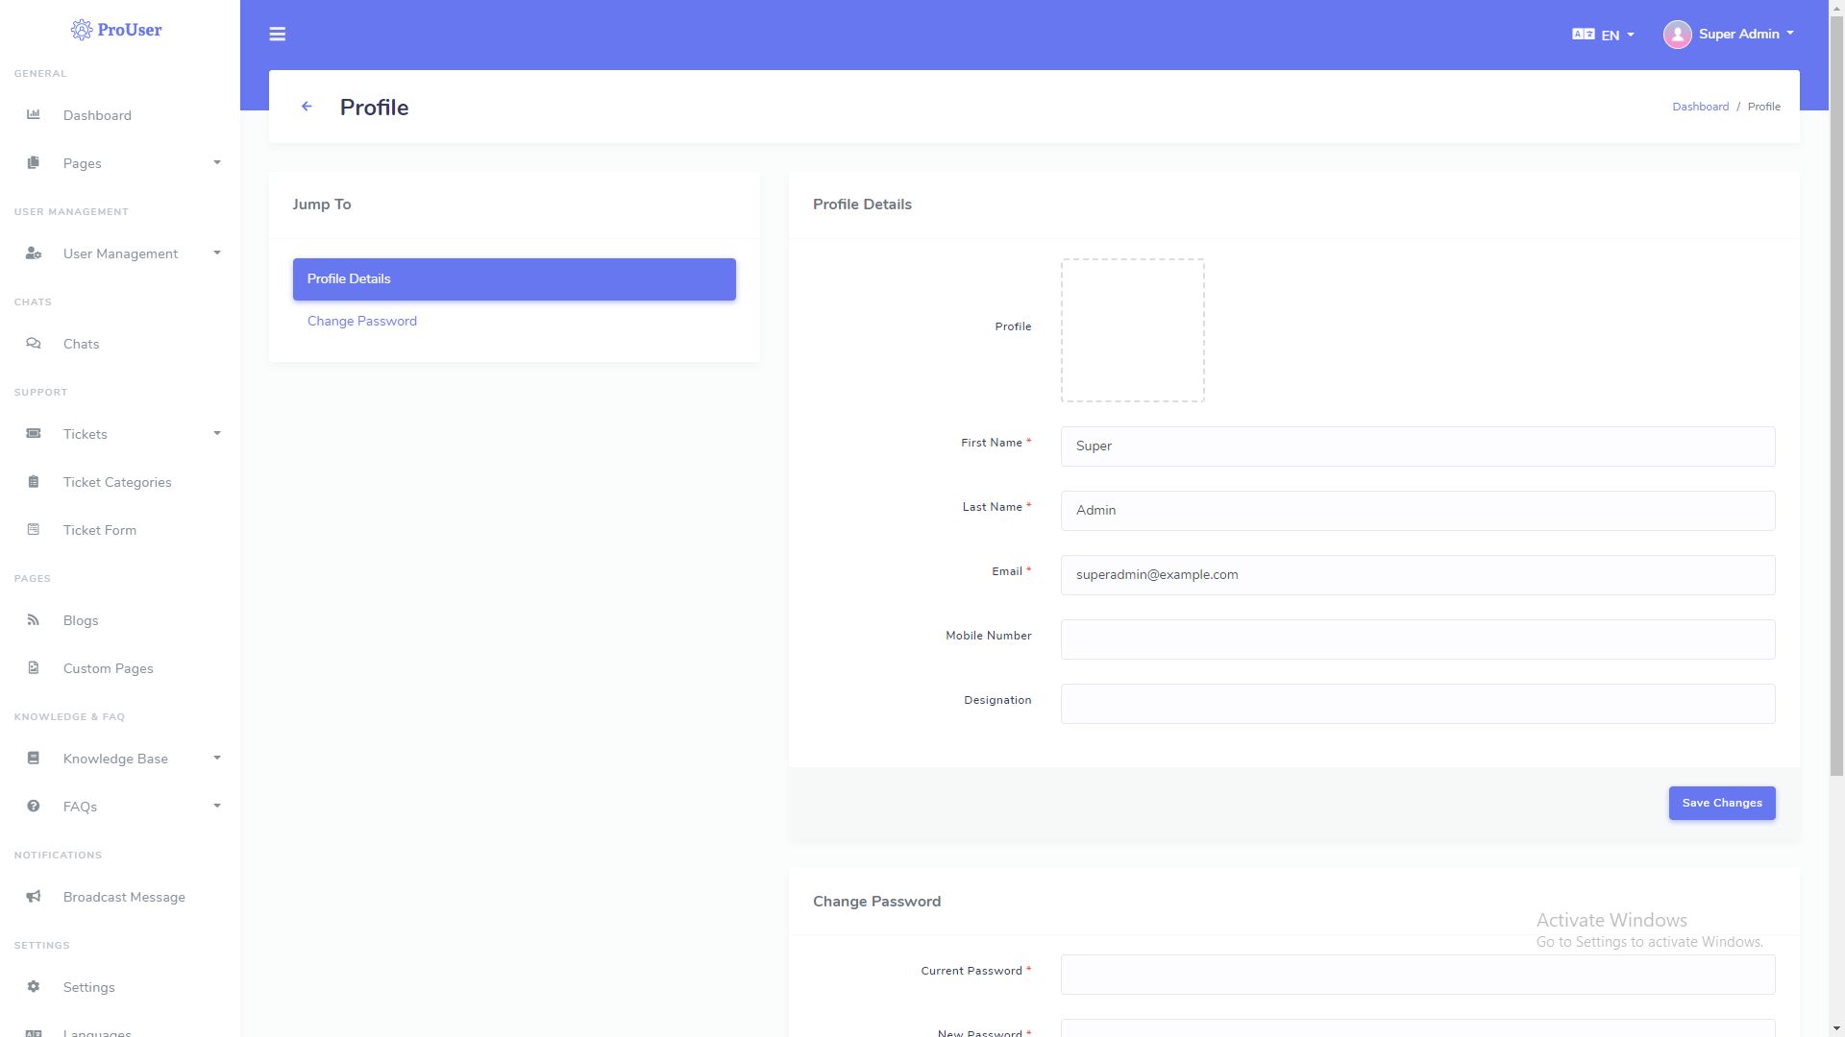
Task: Click the Profile breadcrumb text
Action: point(1763,107)
